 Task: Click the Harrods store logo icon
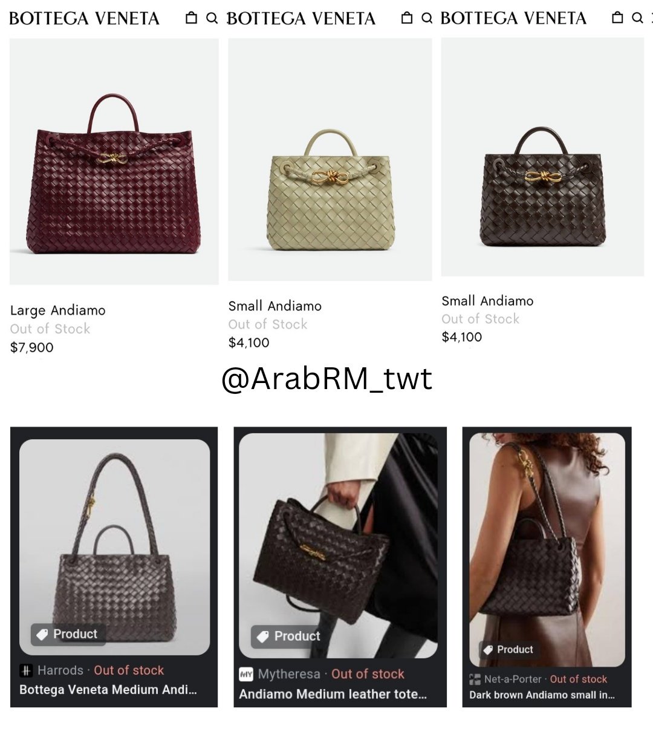coord(26,670)
